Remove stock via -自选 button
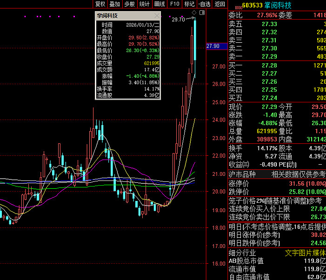 pyautogui.click(x=204, y=4)
